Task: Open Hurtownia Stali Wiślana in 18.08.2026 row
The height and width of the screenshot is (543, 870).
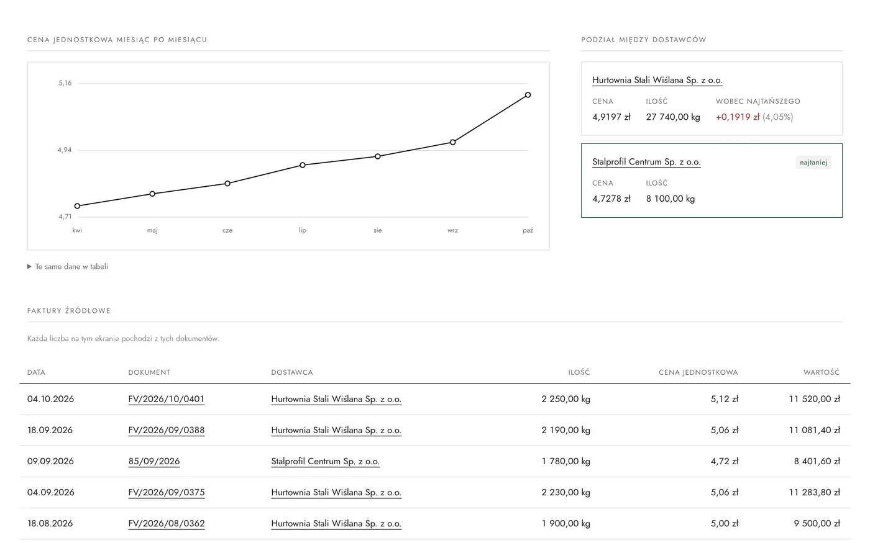Action: [336, 523]
